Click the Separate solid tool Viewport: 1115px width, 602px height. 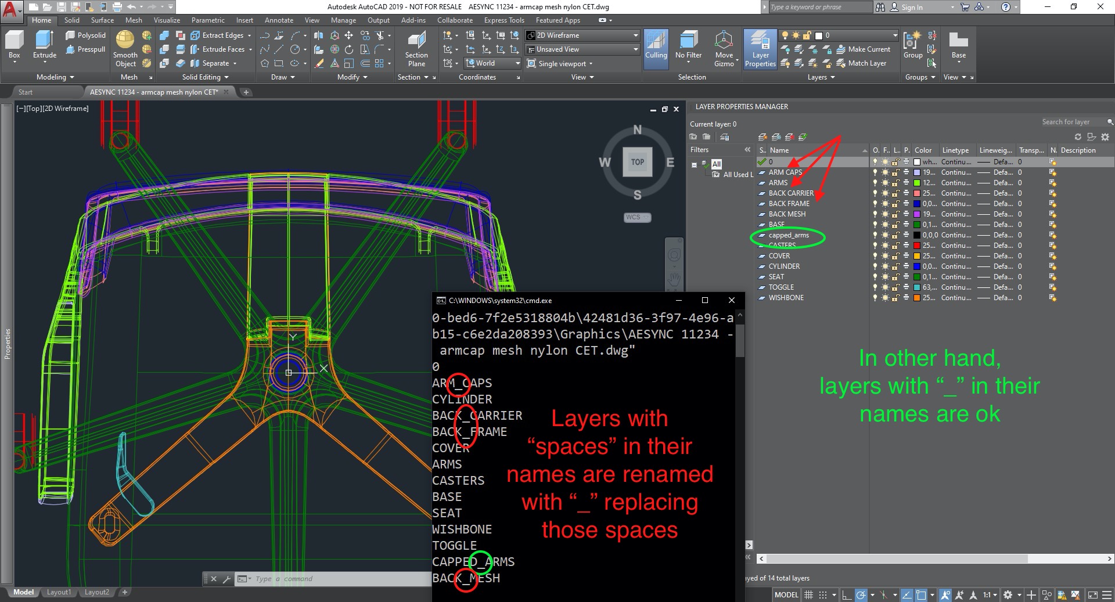pos(210,63)
